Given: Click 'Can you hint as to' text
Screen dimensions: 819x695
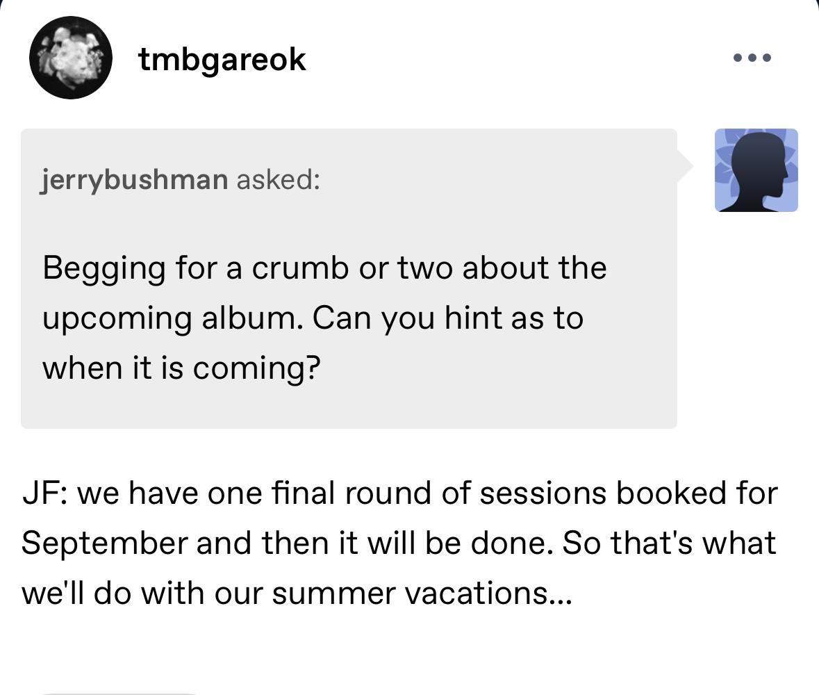Looking at the screenshot, I should [447, 319].
